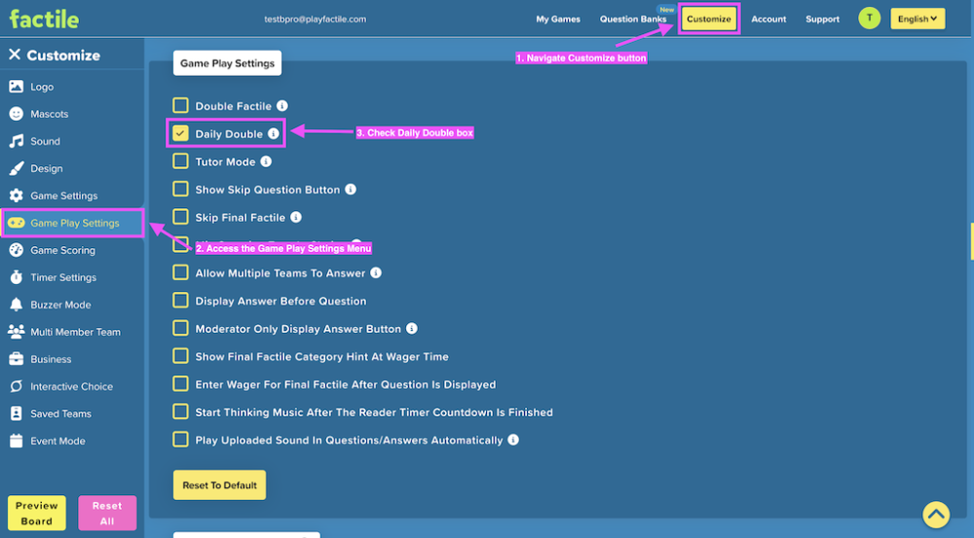This screenshot has height=538, width=974.
Task: Open the Timer Settings stopwatch icon
Action: tap(17, 277)
